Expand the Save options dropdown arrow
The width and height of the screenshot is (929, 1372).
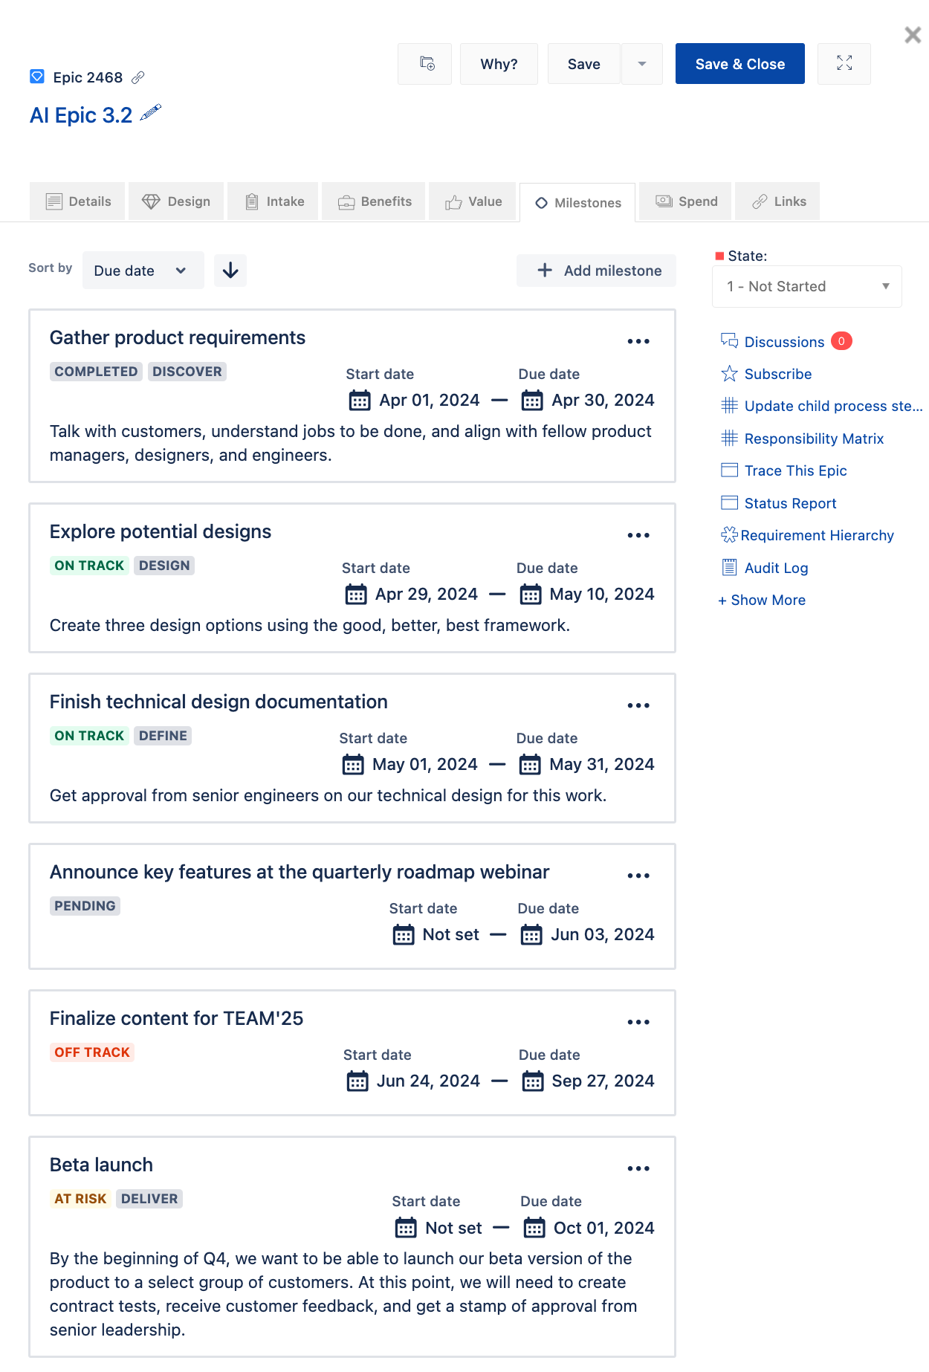coord(642,64)
